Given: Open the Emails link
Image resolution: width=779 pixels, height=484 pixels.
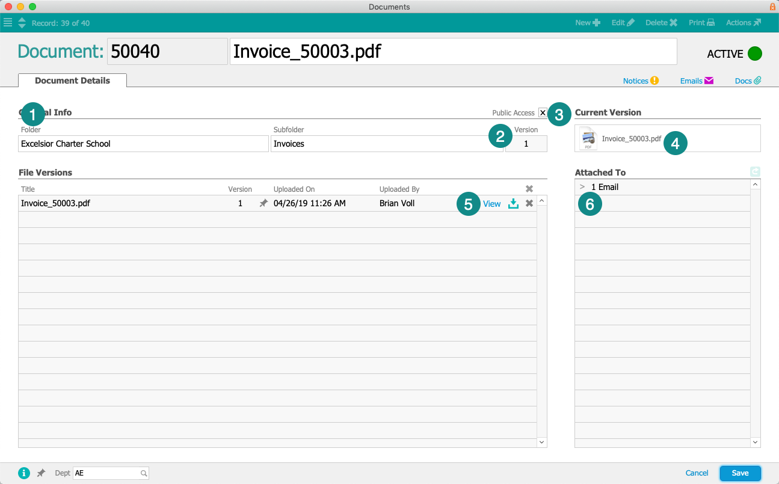Looking at the screenshot, I should tap(697, 81).
